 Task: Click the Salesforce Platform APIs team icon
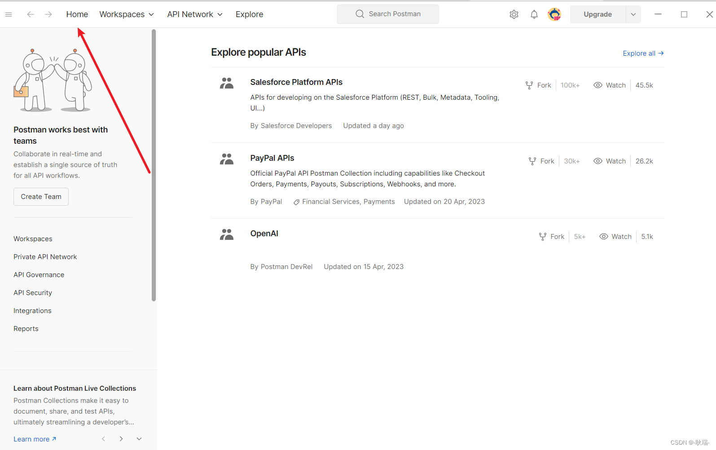(227, 83)
